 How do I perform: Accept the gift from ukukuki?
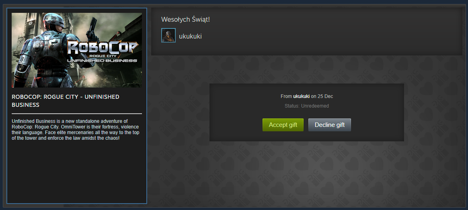click(283, 125)
